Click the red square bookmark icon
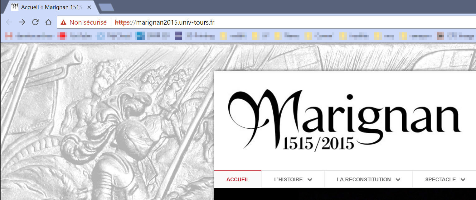The height and width of the screenshot is (200, 476). 63,36
